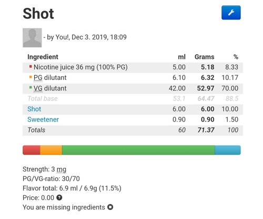Click the mg abbreviation in Strength line
The height and width of the screenshot is (219, 263).
coord(62,170)
